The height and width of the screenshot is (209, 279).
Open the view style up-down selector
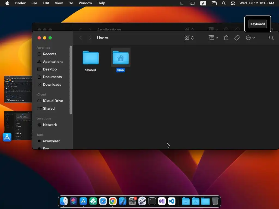[x=192, y=38]
